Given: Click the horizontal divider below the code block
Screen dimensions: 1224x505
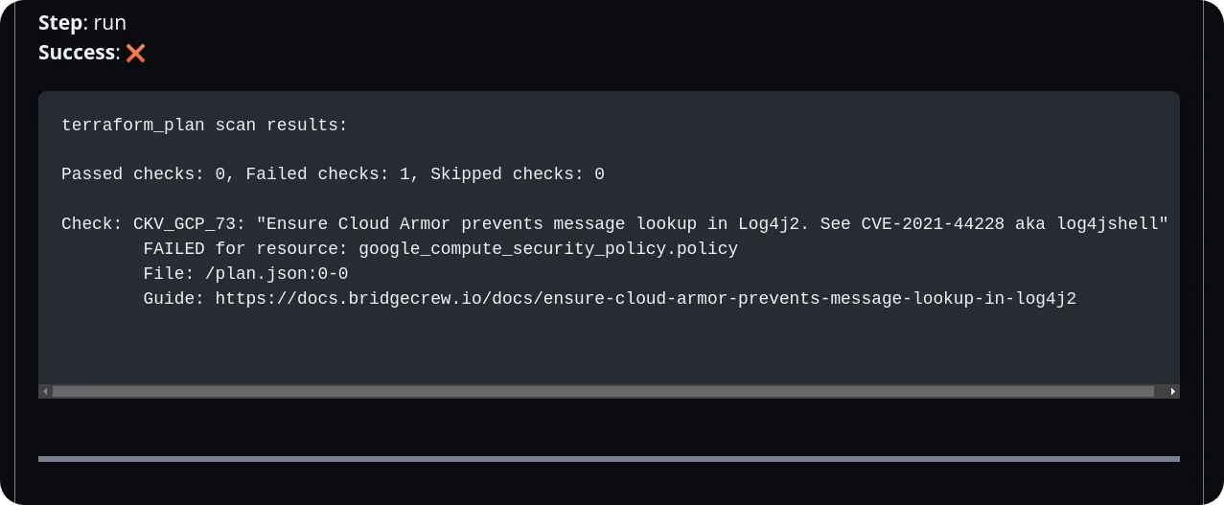Looking at the screenshot, I should point(609,459).
